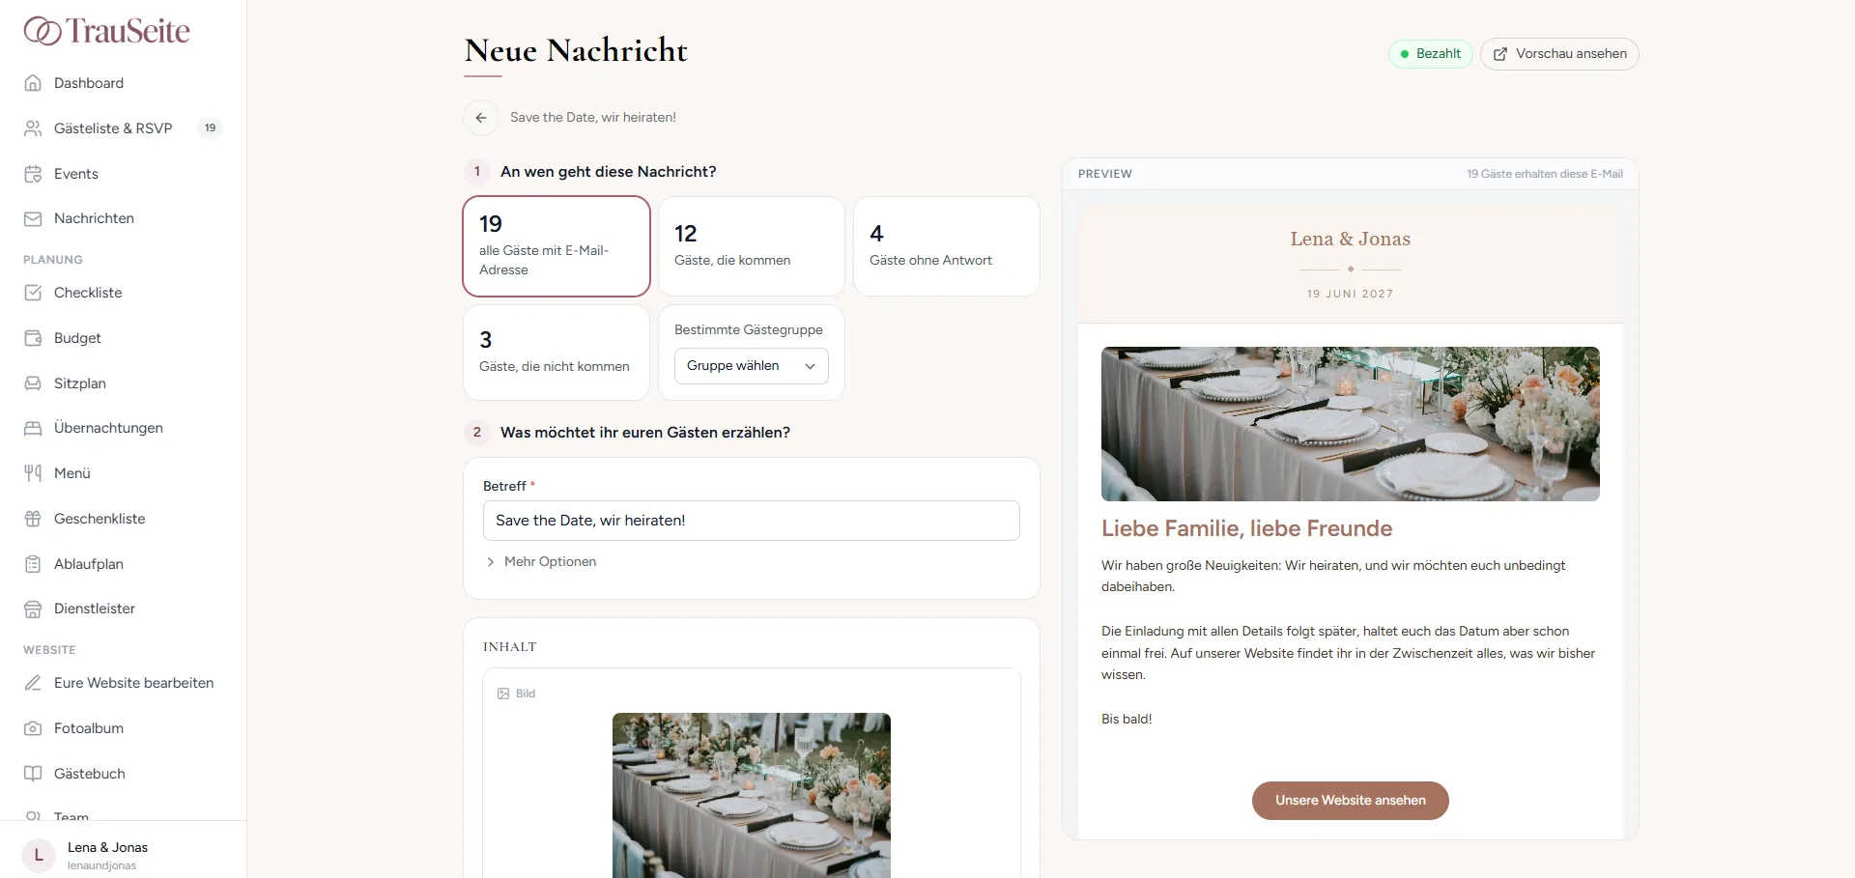Click the table image in the Inhalt editor

pos(752,795)
